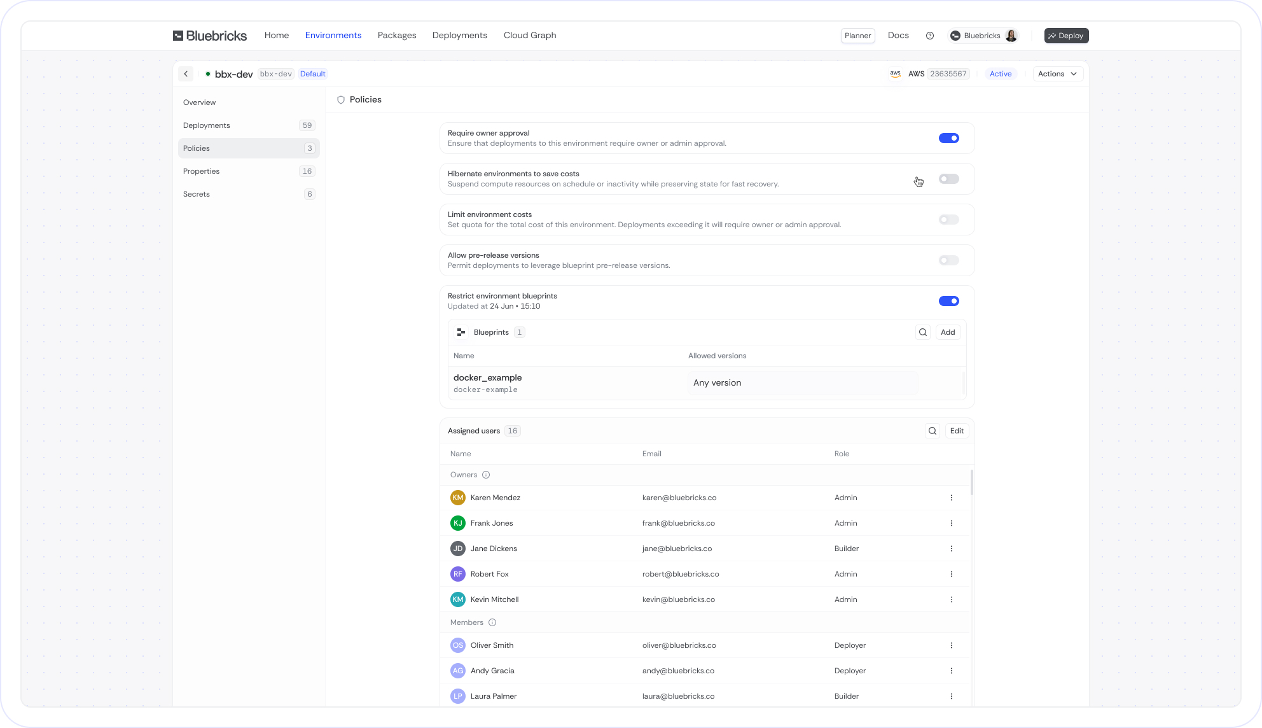The width and height of the screenshot is (1262, 728).
Task: Open the Actions dropdown
Action: (1057, 74)
